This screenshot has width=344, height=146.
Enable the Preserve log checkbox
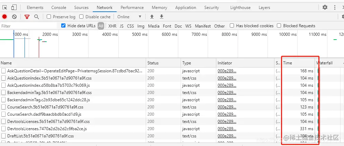coord(49,17)
